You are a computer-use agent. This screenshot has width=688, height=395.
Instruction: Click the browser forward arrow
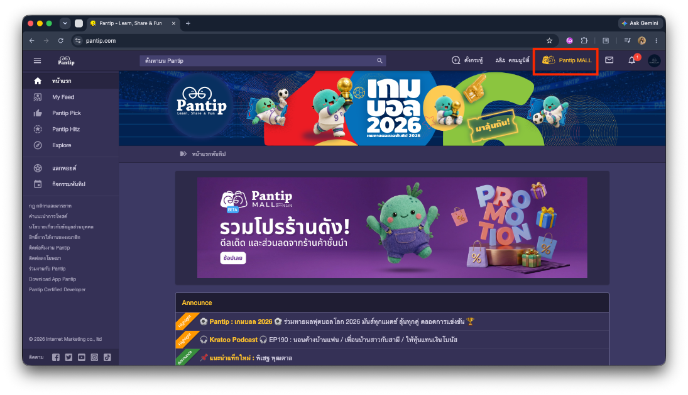click(x=46, y=40)
